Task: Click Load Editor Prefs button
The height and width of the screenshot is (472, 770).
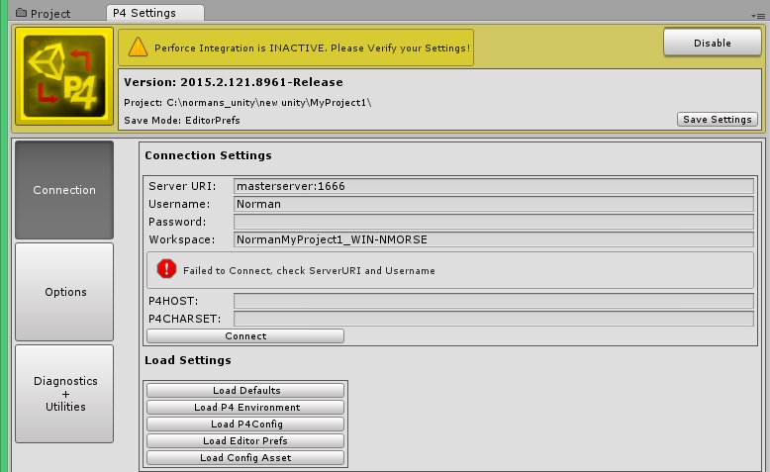Action: (x=245, y=440)
